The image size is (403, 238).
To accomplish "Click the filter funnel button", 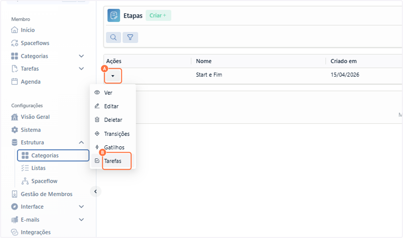I will click(130, 37).
